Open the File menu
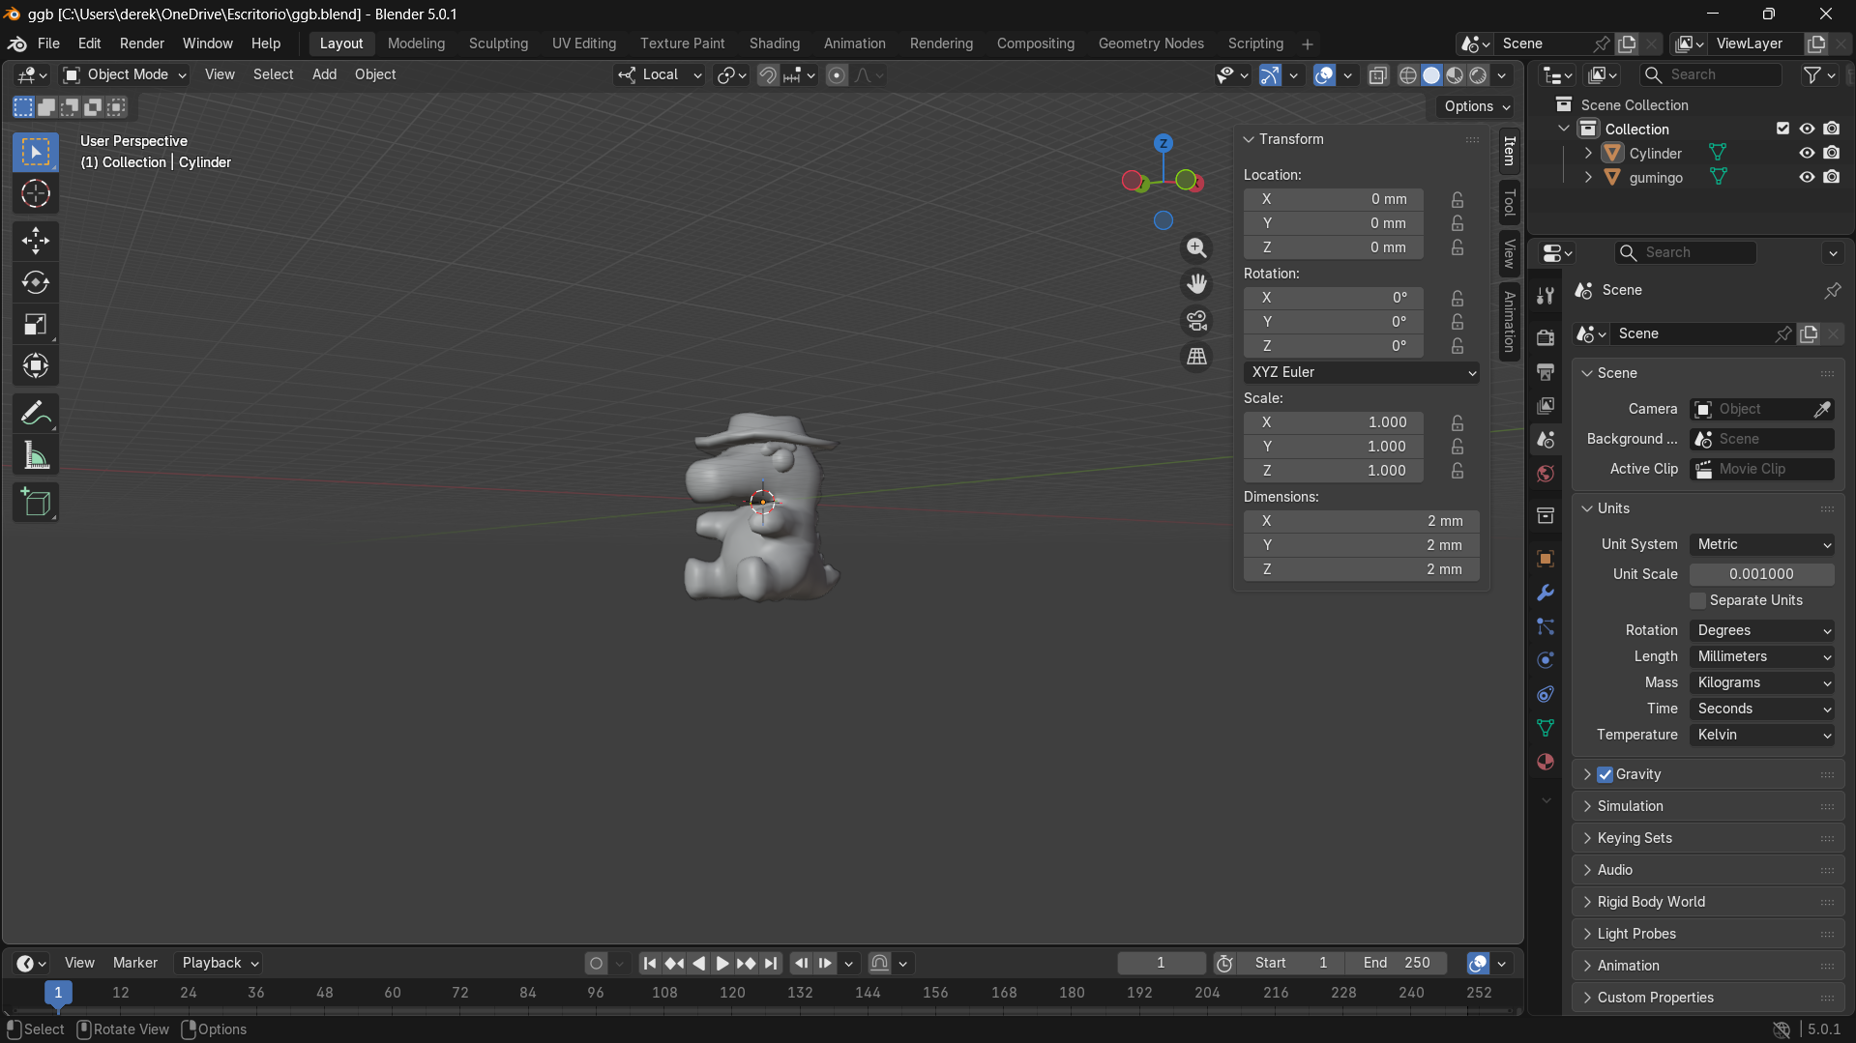Screen dimensions: 1856x1043 tap(48, 43)
